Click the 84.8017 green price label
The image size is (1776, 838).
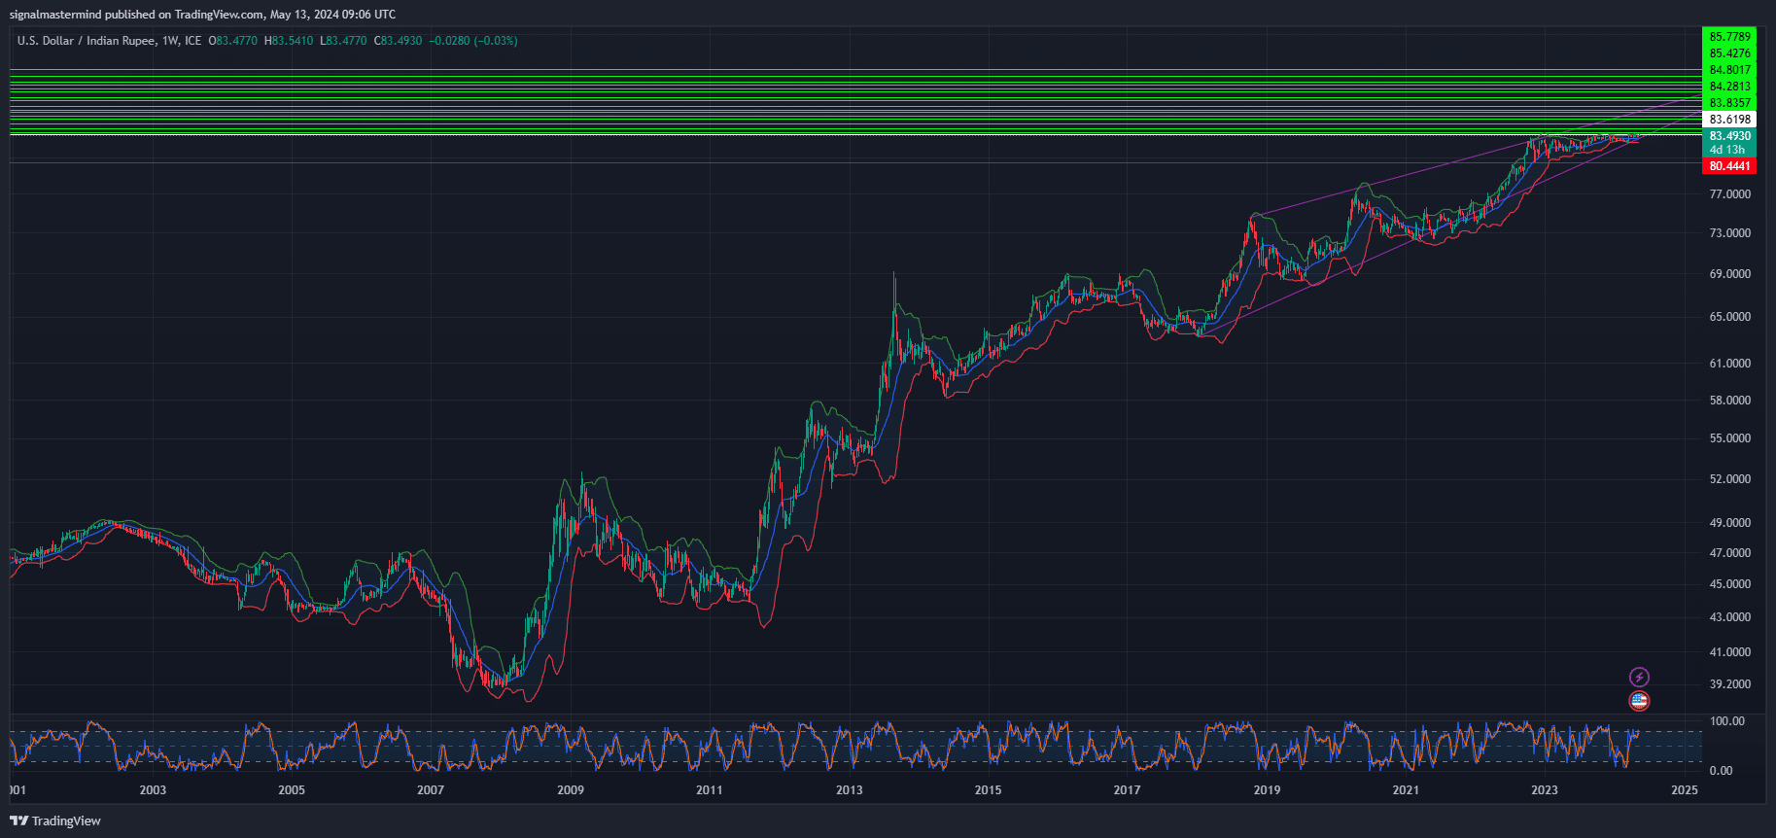coord(1730,70)
